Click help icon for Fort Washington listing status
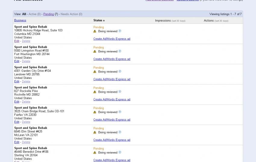This screenshot has width=256, height=162. coord(120,51)
